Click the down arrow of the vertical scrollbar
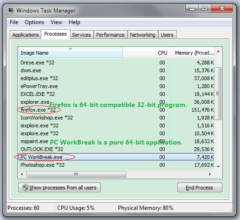Screen dimensions: 240x220 tap(218, 166)
